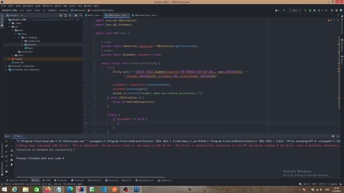Open the Terminal tool window
The height and width of the screenshot is (193, 344).
(x=77, y=180)
